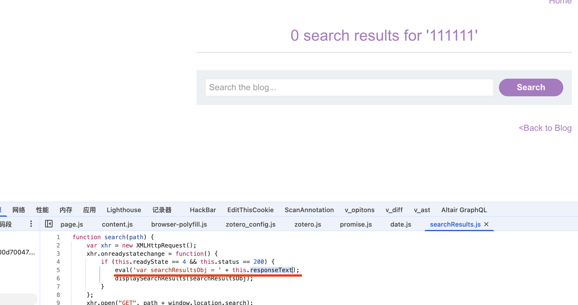Switch to the EditThisCookie tab
Image resolution: width=578 pixels, height=305 pixels.
click(x=250, y=210)
